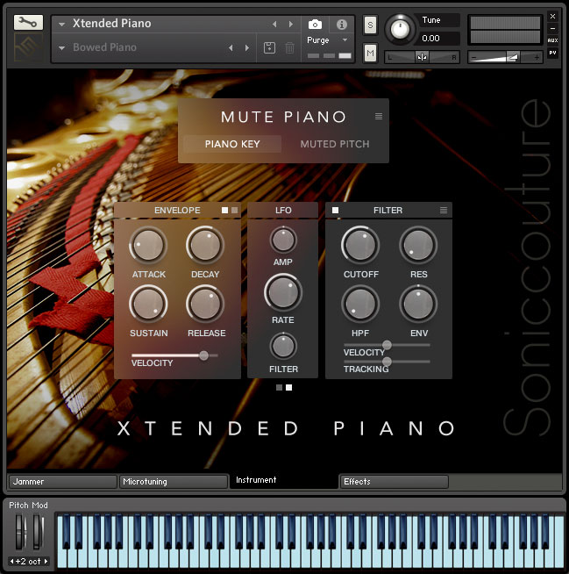Click the pan center icon
569x574 pixels.
click(422, 57)
